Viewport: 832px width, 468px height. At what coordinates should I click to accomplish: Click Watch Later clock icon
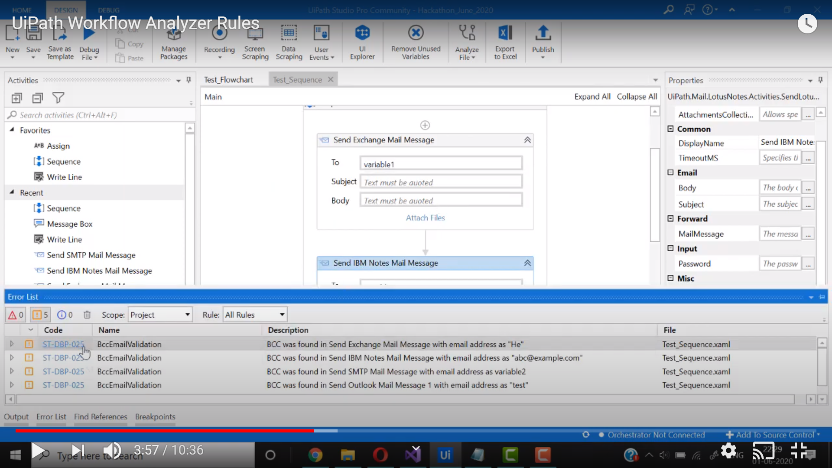(807, 24)
